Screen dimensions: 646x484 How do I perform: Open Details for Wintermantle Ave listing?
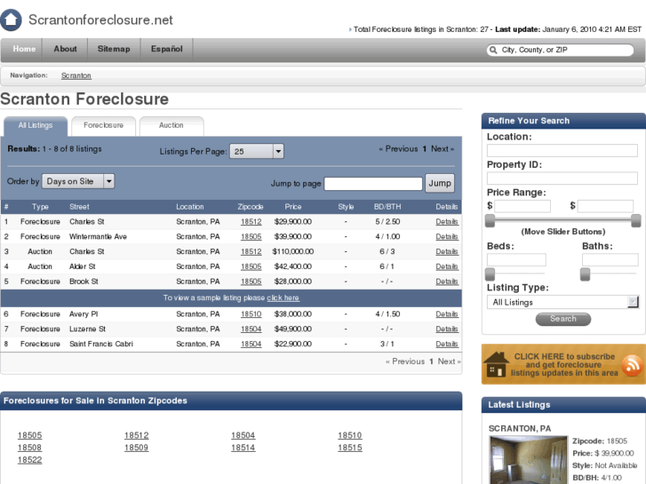pyautogui.click(x=447, y=236)
